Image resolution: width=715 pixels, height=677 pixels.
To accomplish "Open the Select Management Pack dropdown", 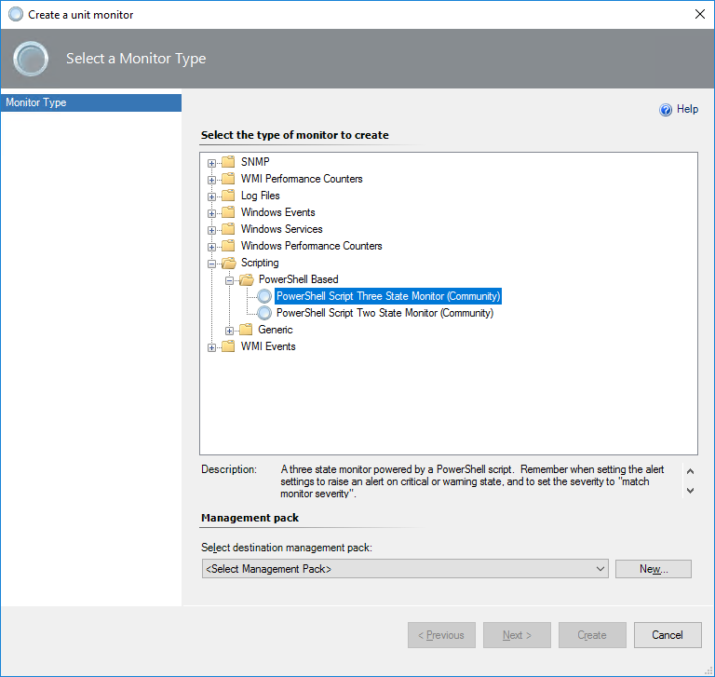I will (x=405, y=569).
